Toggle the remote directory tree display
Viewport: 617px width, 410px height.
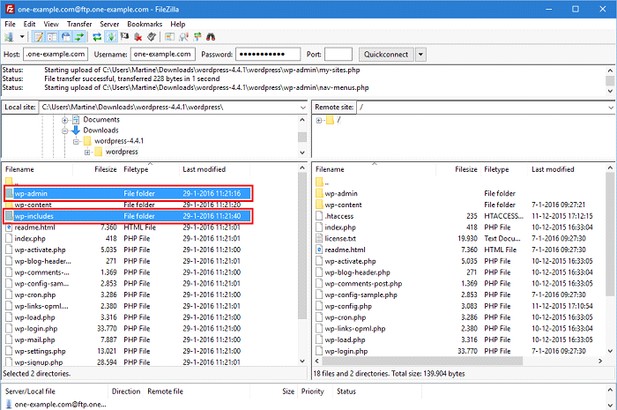pyautogui.click(x=66, y=37)
